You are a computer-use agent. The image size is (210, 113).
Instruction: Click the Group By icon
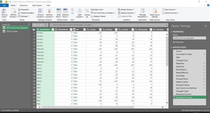[87, 11]
